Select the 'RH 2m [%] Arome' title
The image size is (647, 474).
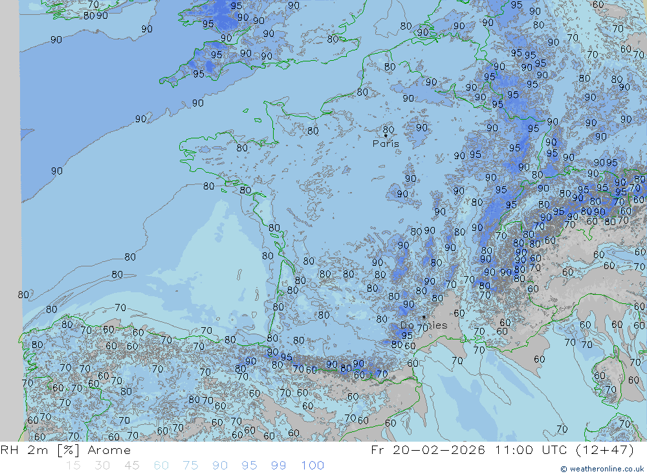point(65,450)
